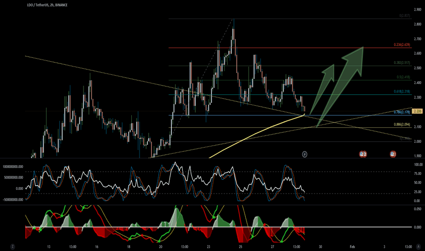Click the 50.00 oscillator axis value
425x251 pixels.
point(419,183)
